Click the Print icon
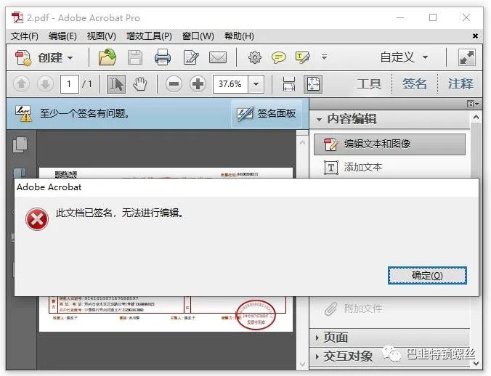 click(x=163, y=57)
